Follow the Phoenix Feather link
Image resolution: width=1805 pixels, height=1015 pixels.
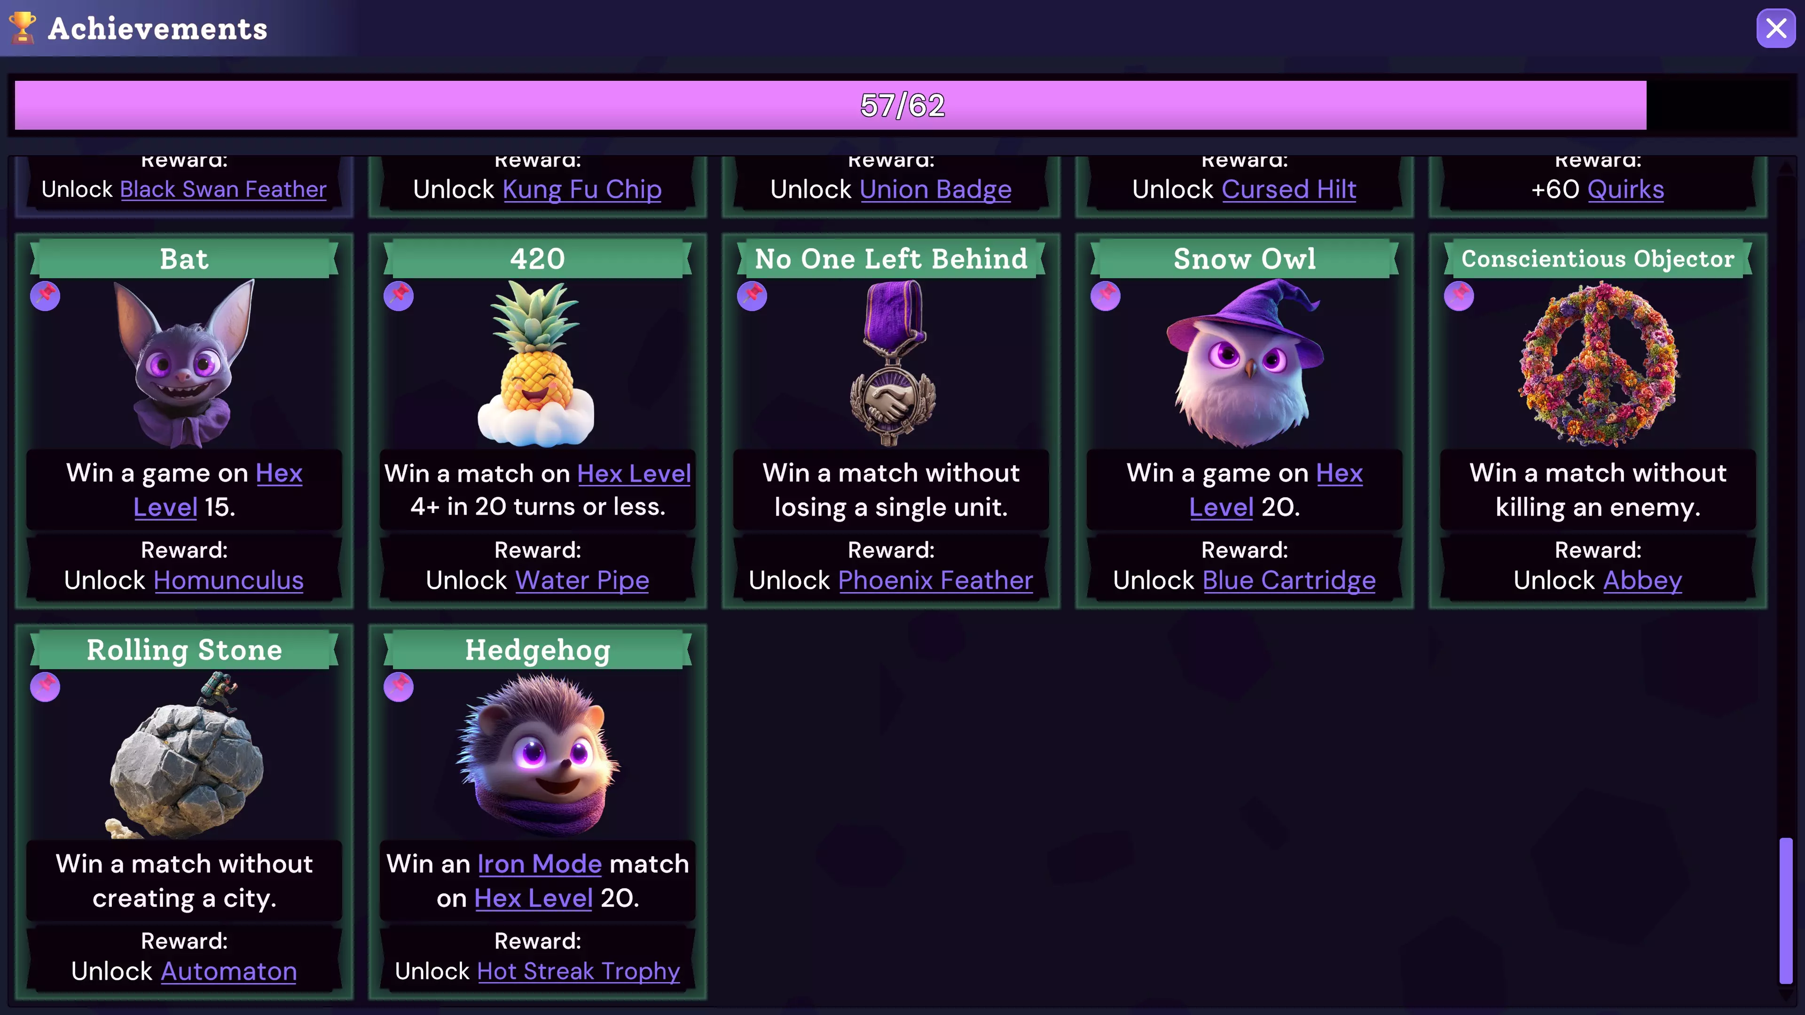click(935, 581)
